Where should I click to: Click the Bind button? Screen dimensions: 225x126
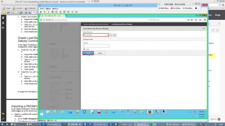(x=88, y=53)
